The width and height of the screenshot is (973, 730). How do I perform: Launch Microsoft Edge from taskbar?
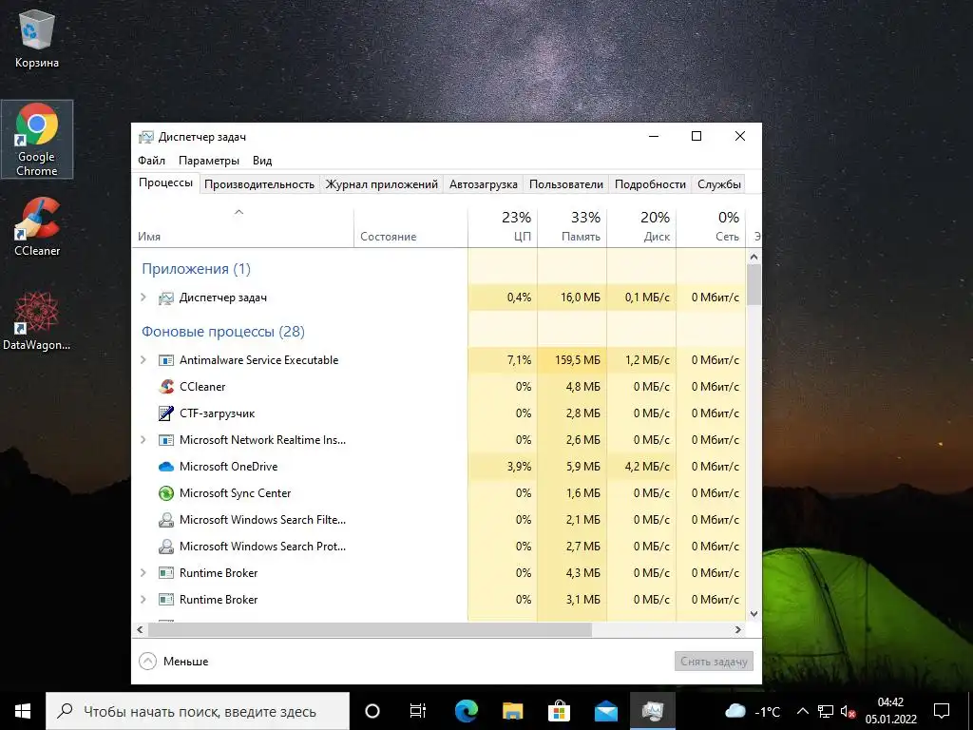pos(466,711)
